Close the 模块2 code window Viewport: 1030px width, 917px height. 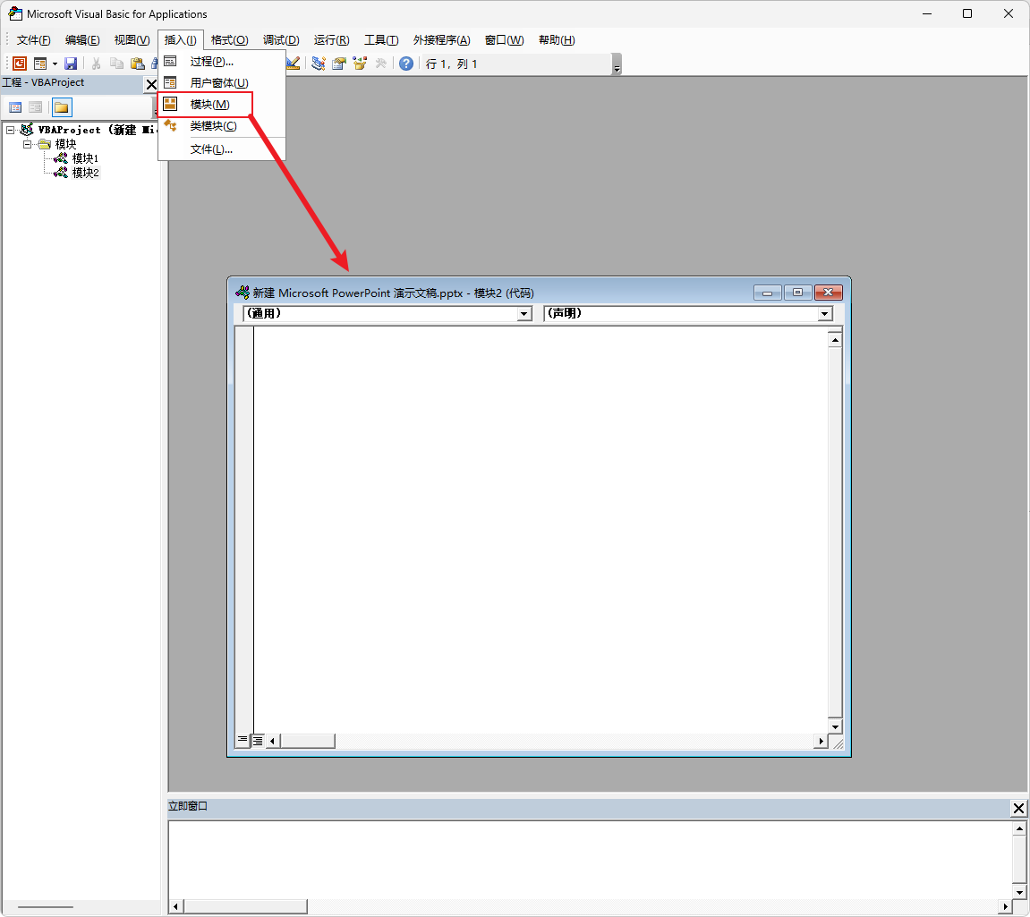tap(829, 293)
